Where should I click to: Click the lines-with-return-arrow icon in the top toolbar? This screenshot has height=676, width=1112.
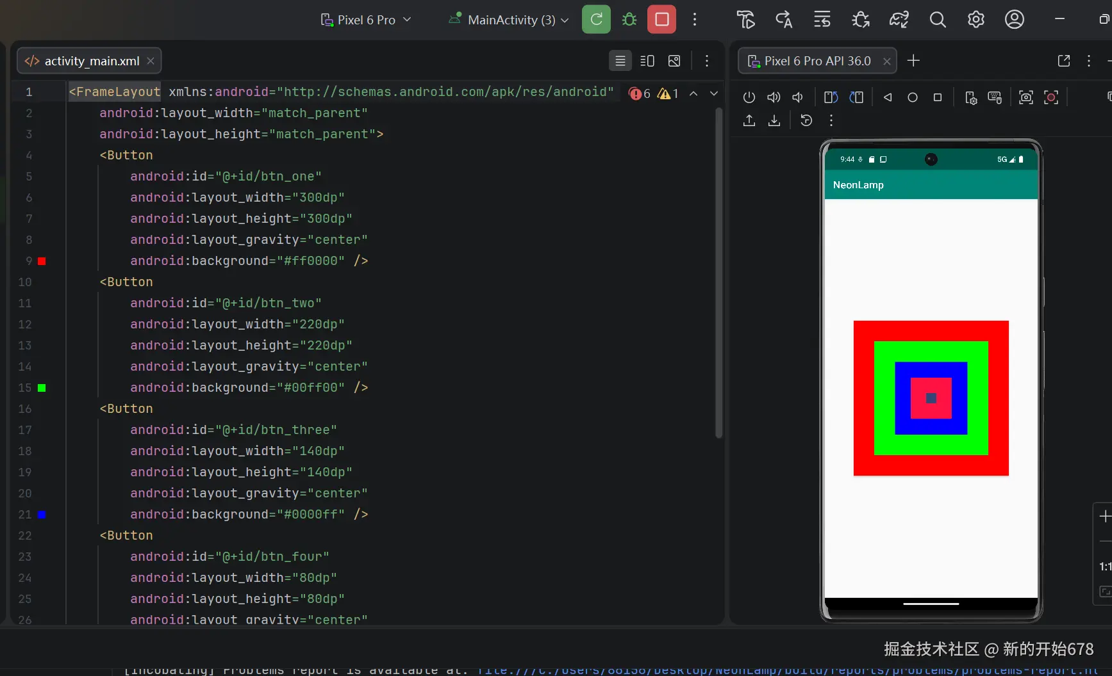[822, 20]
